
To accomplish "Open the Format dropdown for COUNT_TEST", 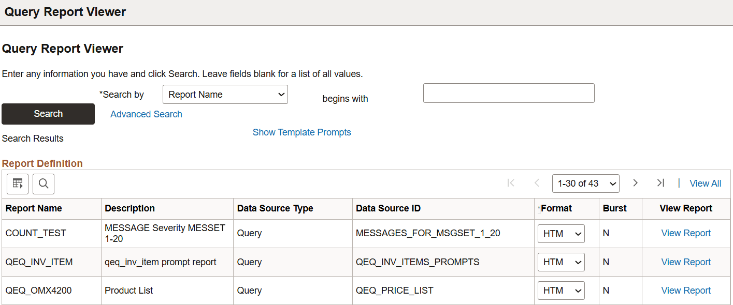I will click(560, 233).
